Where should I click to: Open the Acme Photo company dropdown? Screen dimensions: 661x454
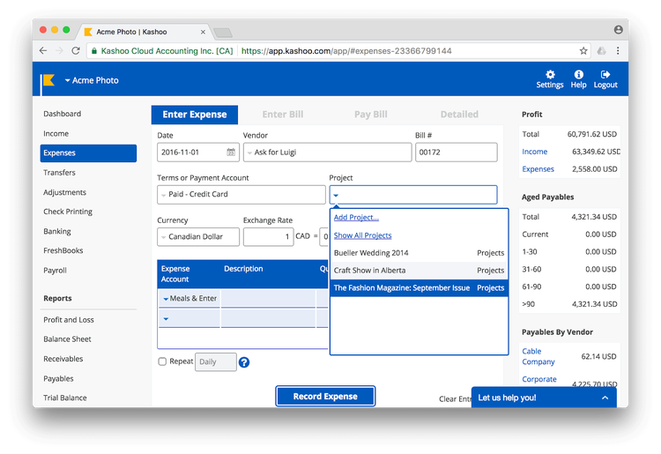pos(92,80)
